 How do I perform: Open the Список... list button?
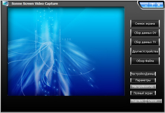point(154,101)
